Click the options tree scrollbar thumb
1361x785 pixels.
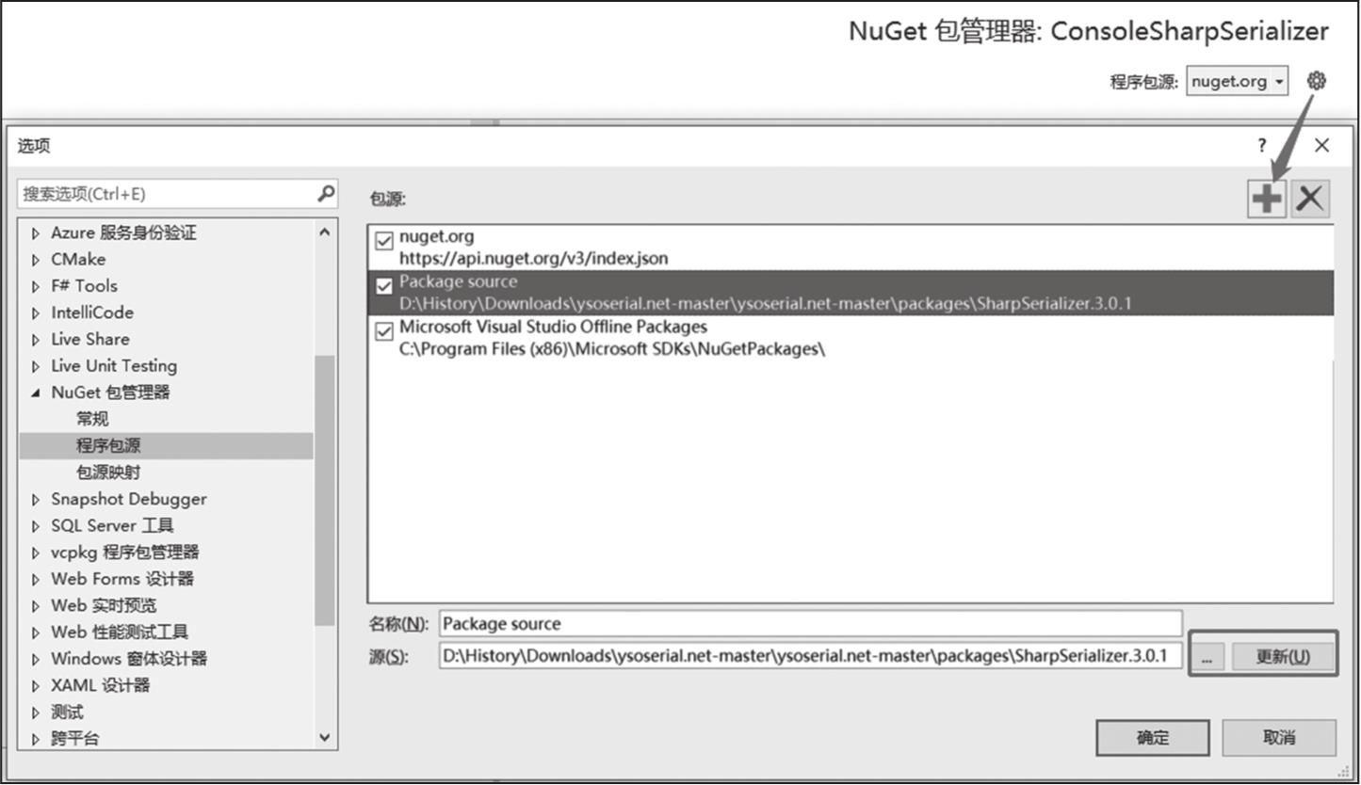[x=325, y=490]
